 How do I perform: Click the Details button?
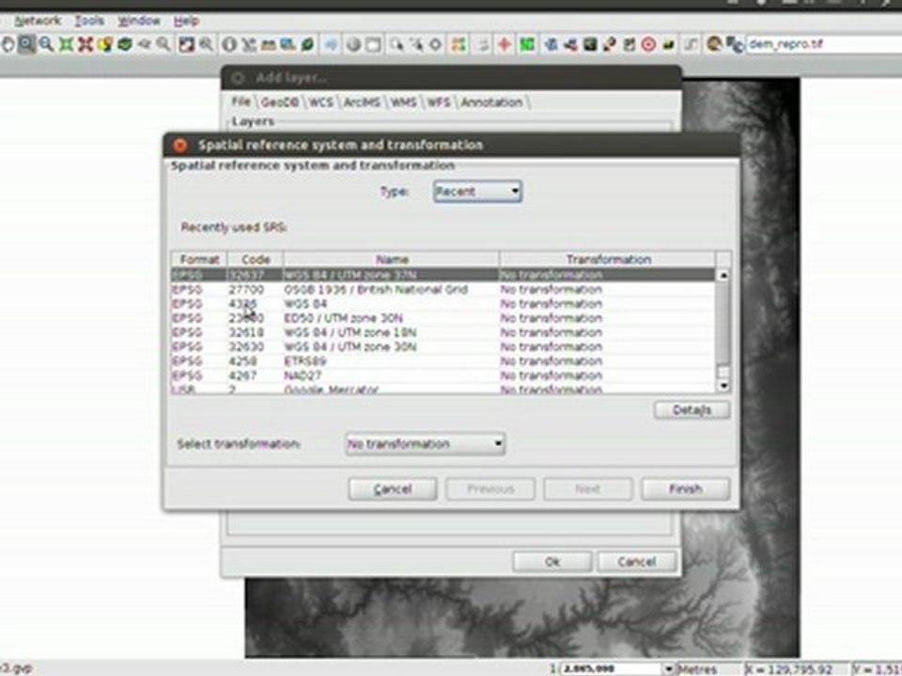[x=692, y=410]
